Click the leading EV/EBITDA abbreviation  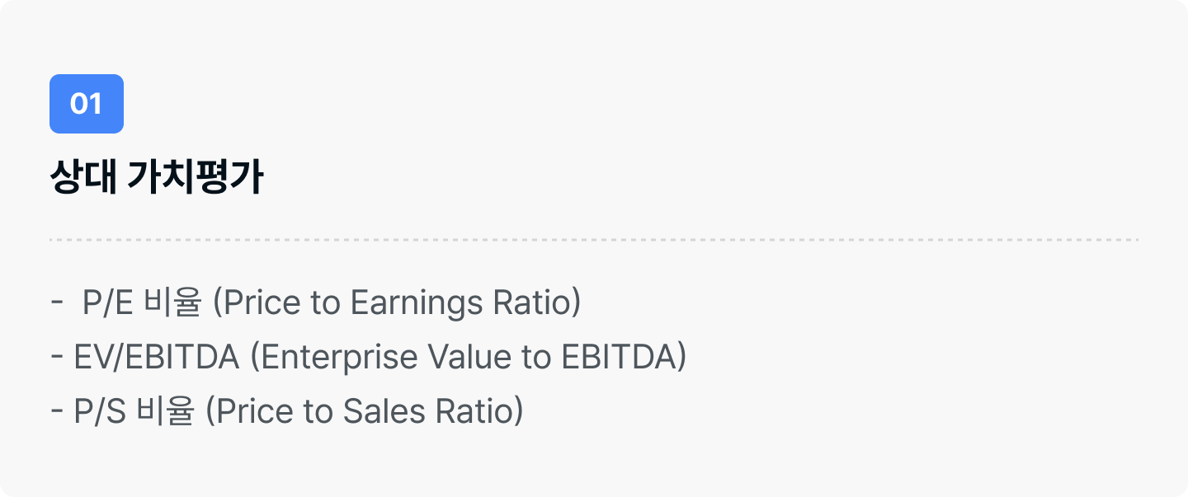pos(156,357)
